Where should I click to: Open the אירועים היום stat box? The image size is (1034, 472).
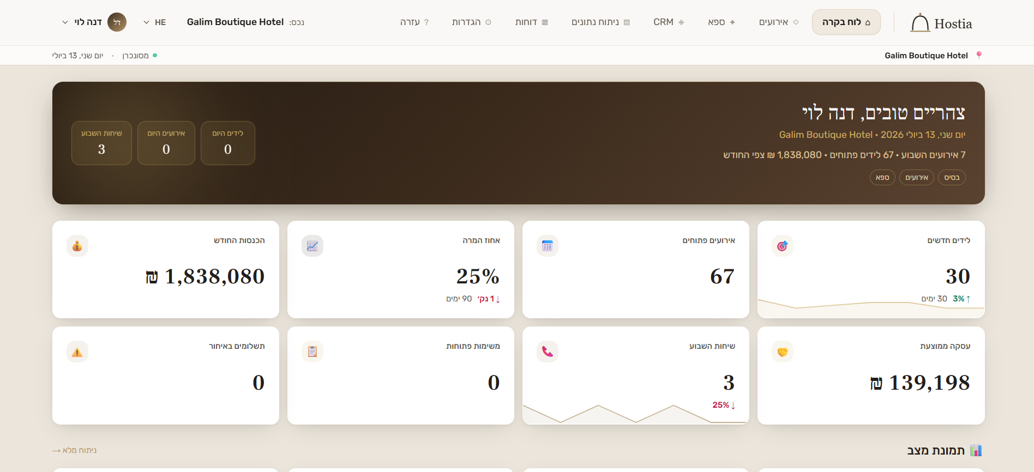[x=166, y=143]
